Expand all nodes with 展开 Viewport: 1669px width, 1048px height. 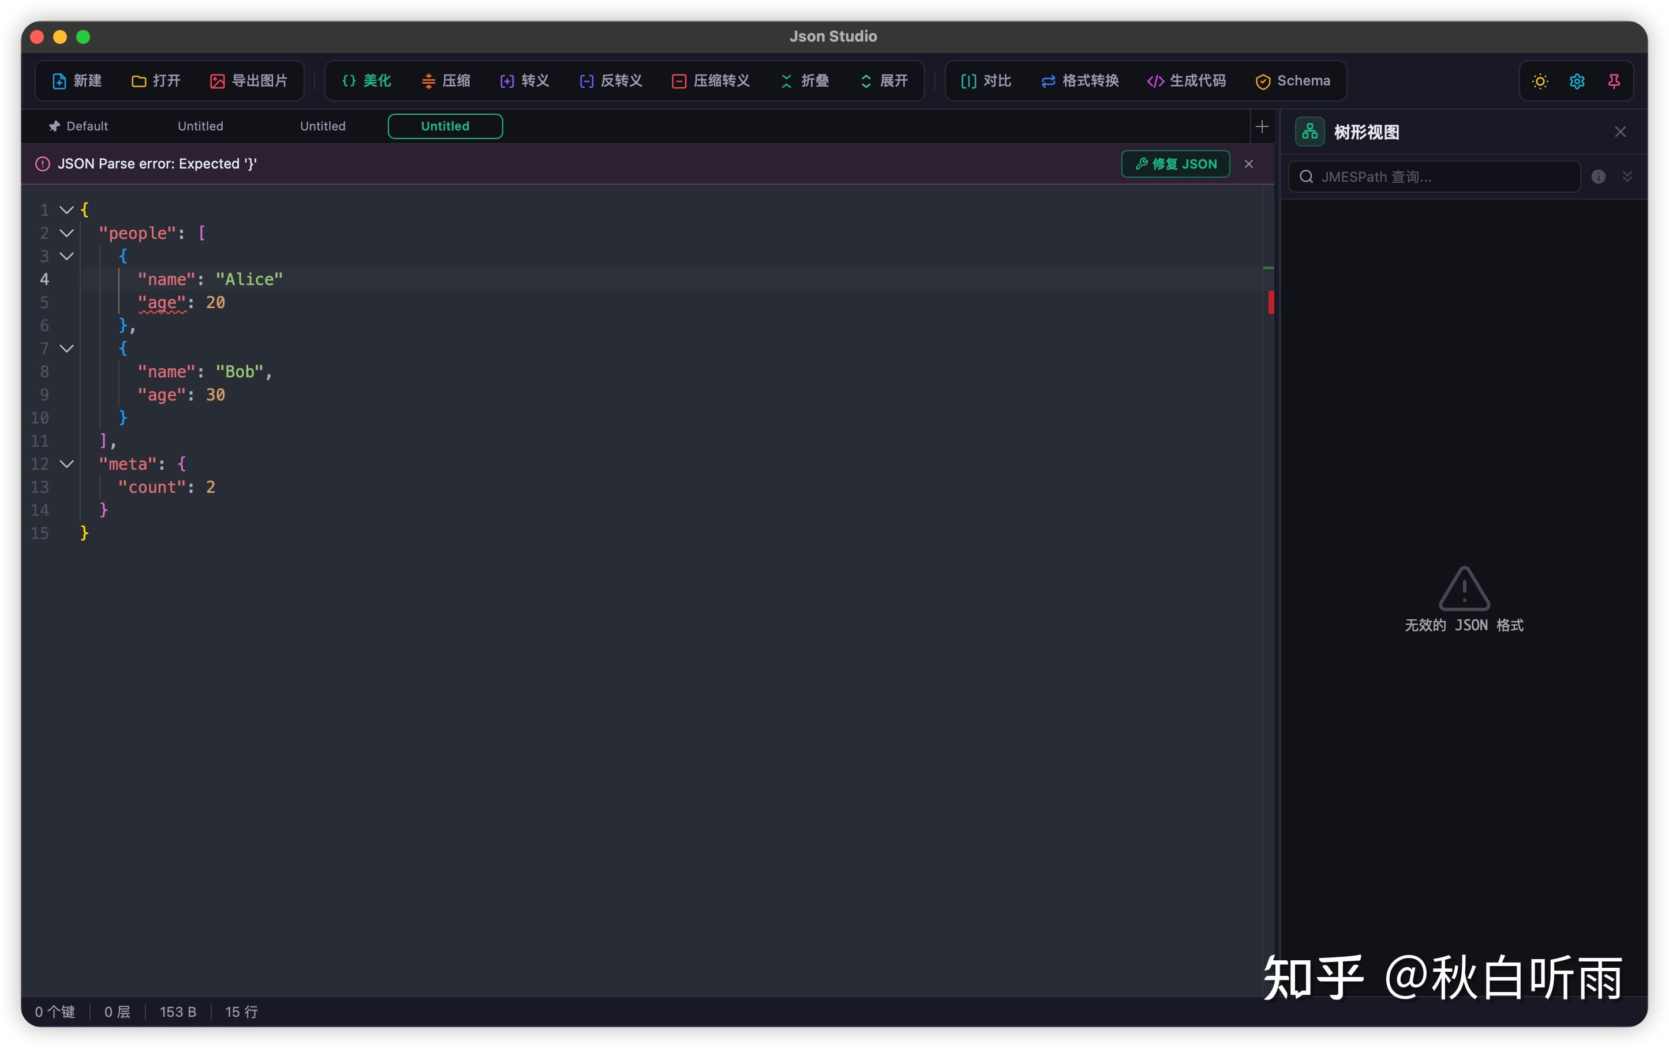coord(884,81)
